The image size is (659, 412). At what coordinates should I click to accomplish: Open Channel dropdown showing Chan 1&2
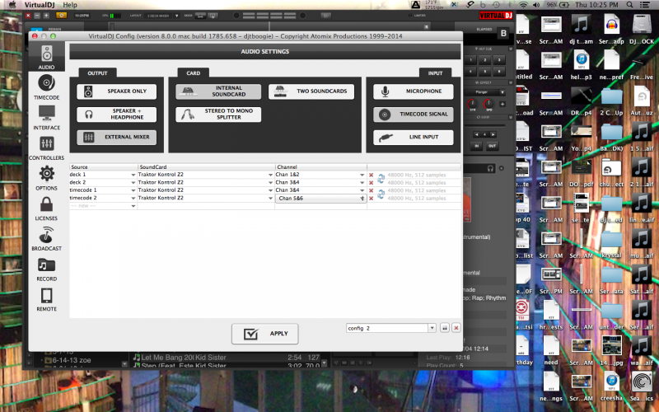362,175
